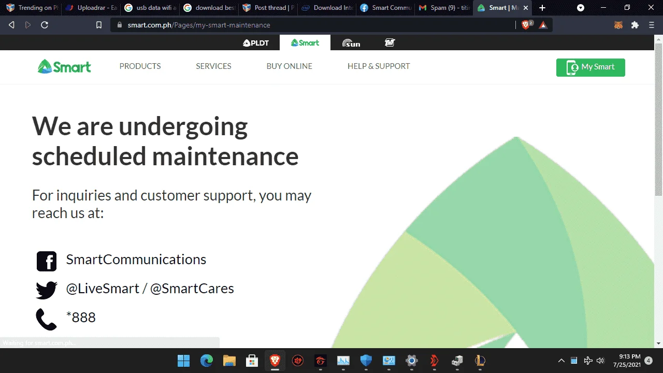
Task: Open the red double-arrow app on taskbar
Action: pyautogui.click(x=435, y=361)
